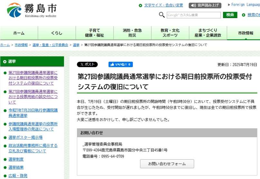Open the ホーム navigation tab
The width and height of the screenshot is (260, 179).
pyautogui.click(x=19, y=33)
